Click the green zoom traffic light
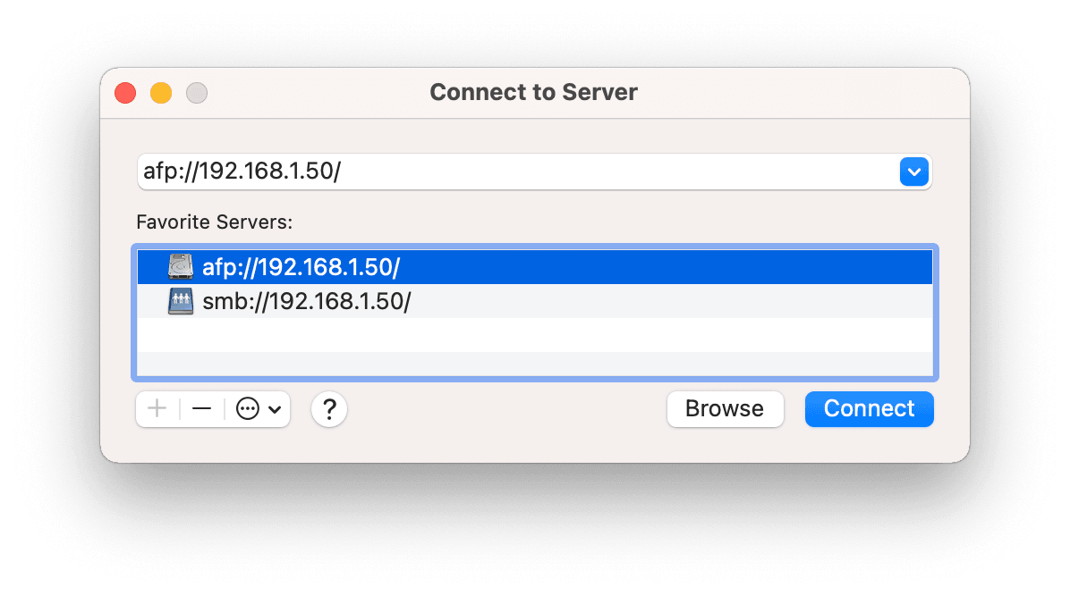Viewport: 1070px width, 595px height. tap(196, 92)
